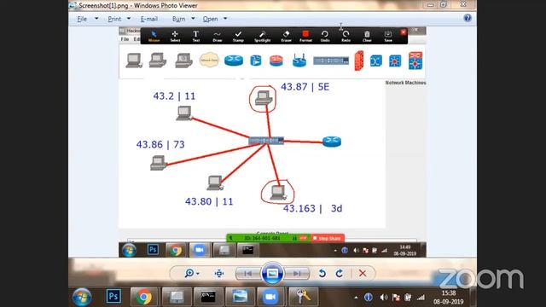Screen dimensions: 546x307
Task: Pick the red router device in the palette
Action: pos(276,61)
